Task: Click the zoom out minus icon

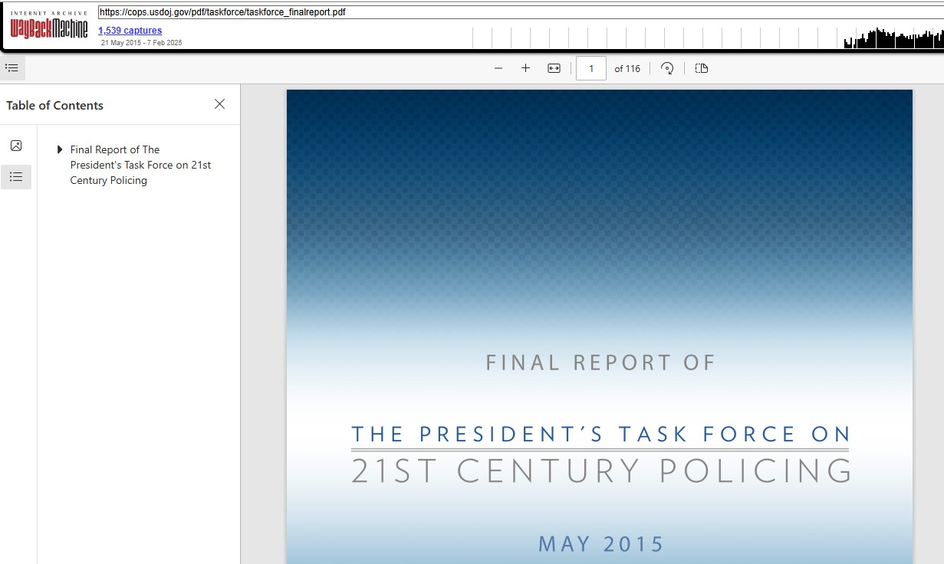Action: click(x=498, y=68)
